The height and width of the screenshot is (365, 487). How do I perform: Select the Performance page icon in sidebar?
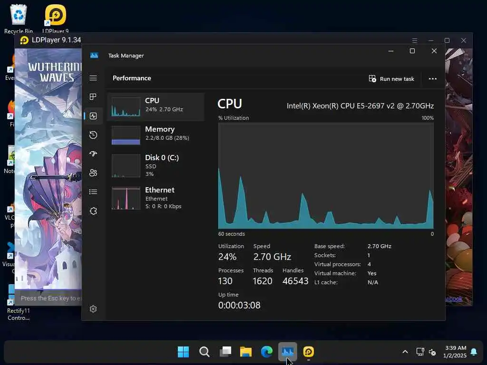pos(93,116)
